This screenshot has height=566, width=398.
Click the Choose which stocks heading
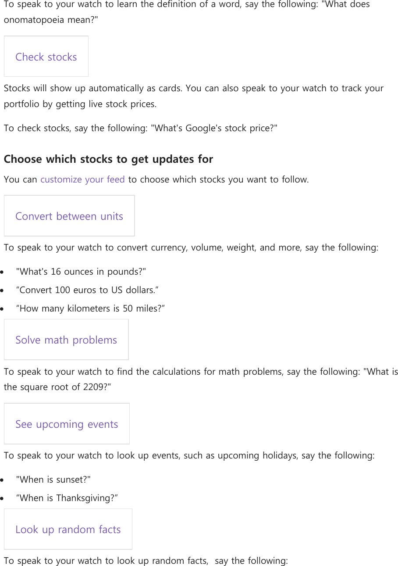point(108,159)
